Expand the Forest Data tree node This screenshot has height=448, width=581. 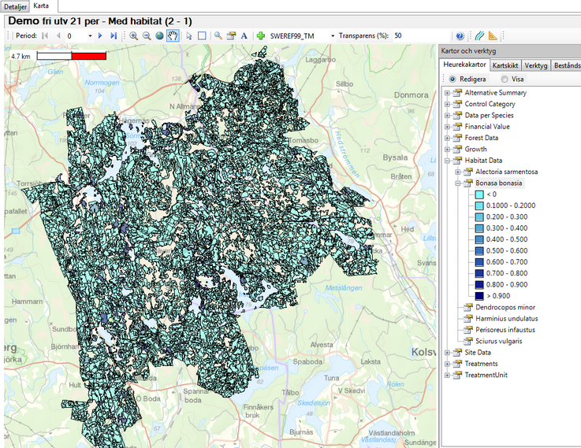tap(447, 138)
